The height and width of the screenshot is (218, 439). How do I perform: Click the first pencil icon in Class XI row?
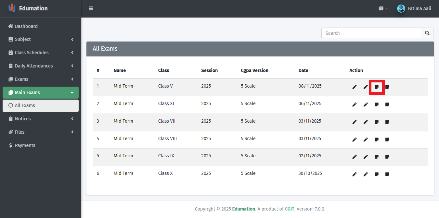point(355,104)
